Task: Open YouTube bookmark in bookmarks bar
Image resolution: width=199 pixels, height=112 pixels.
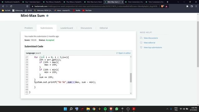Action: [x=87, y=10]
